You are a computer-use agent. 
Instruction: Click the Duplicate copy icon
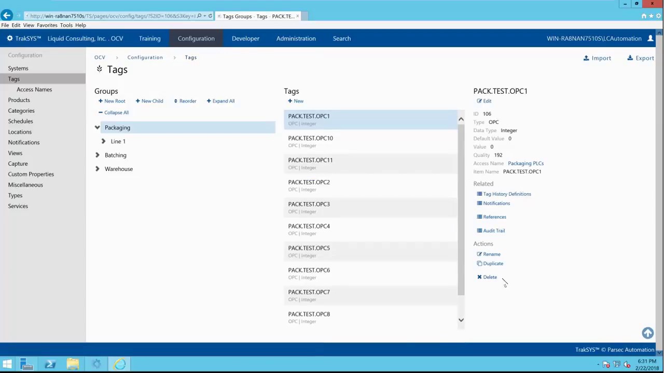(x=479, y=264)
